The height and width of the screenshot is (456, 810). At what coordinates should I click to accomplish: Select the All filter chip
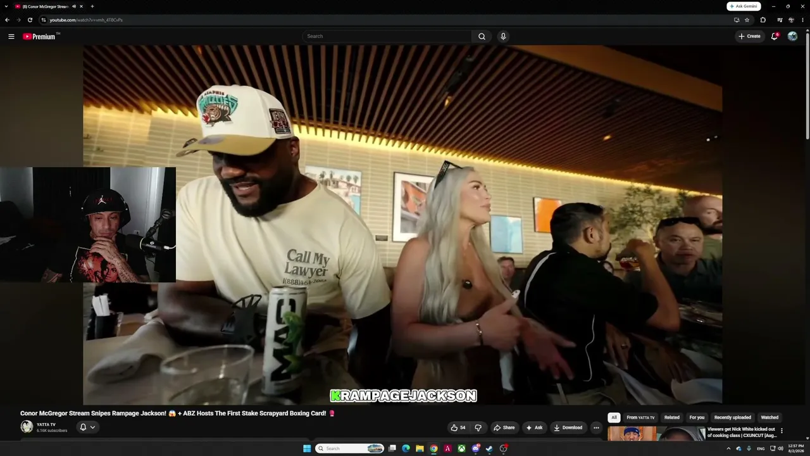(x=614, y=417)
